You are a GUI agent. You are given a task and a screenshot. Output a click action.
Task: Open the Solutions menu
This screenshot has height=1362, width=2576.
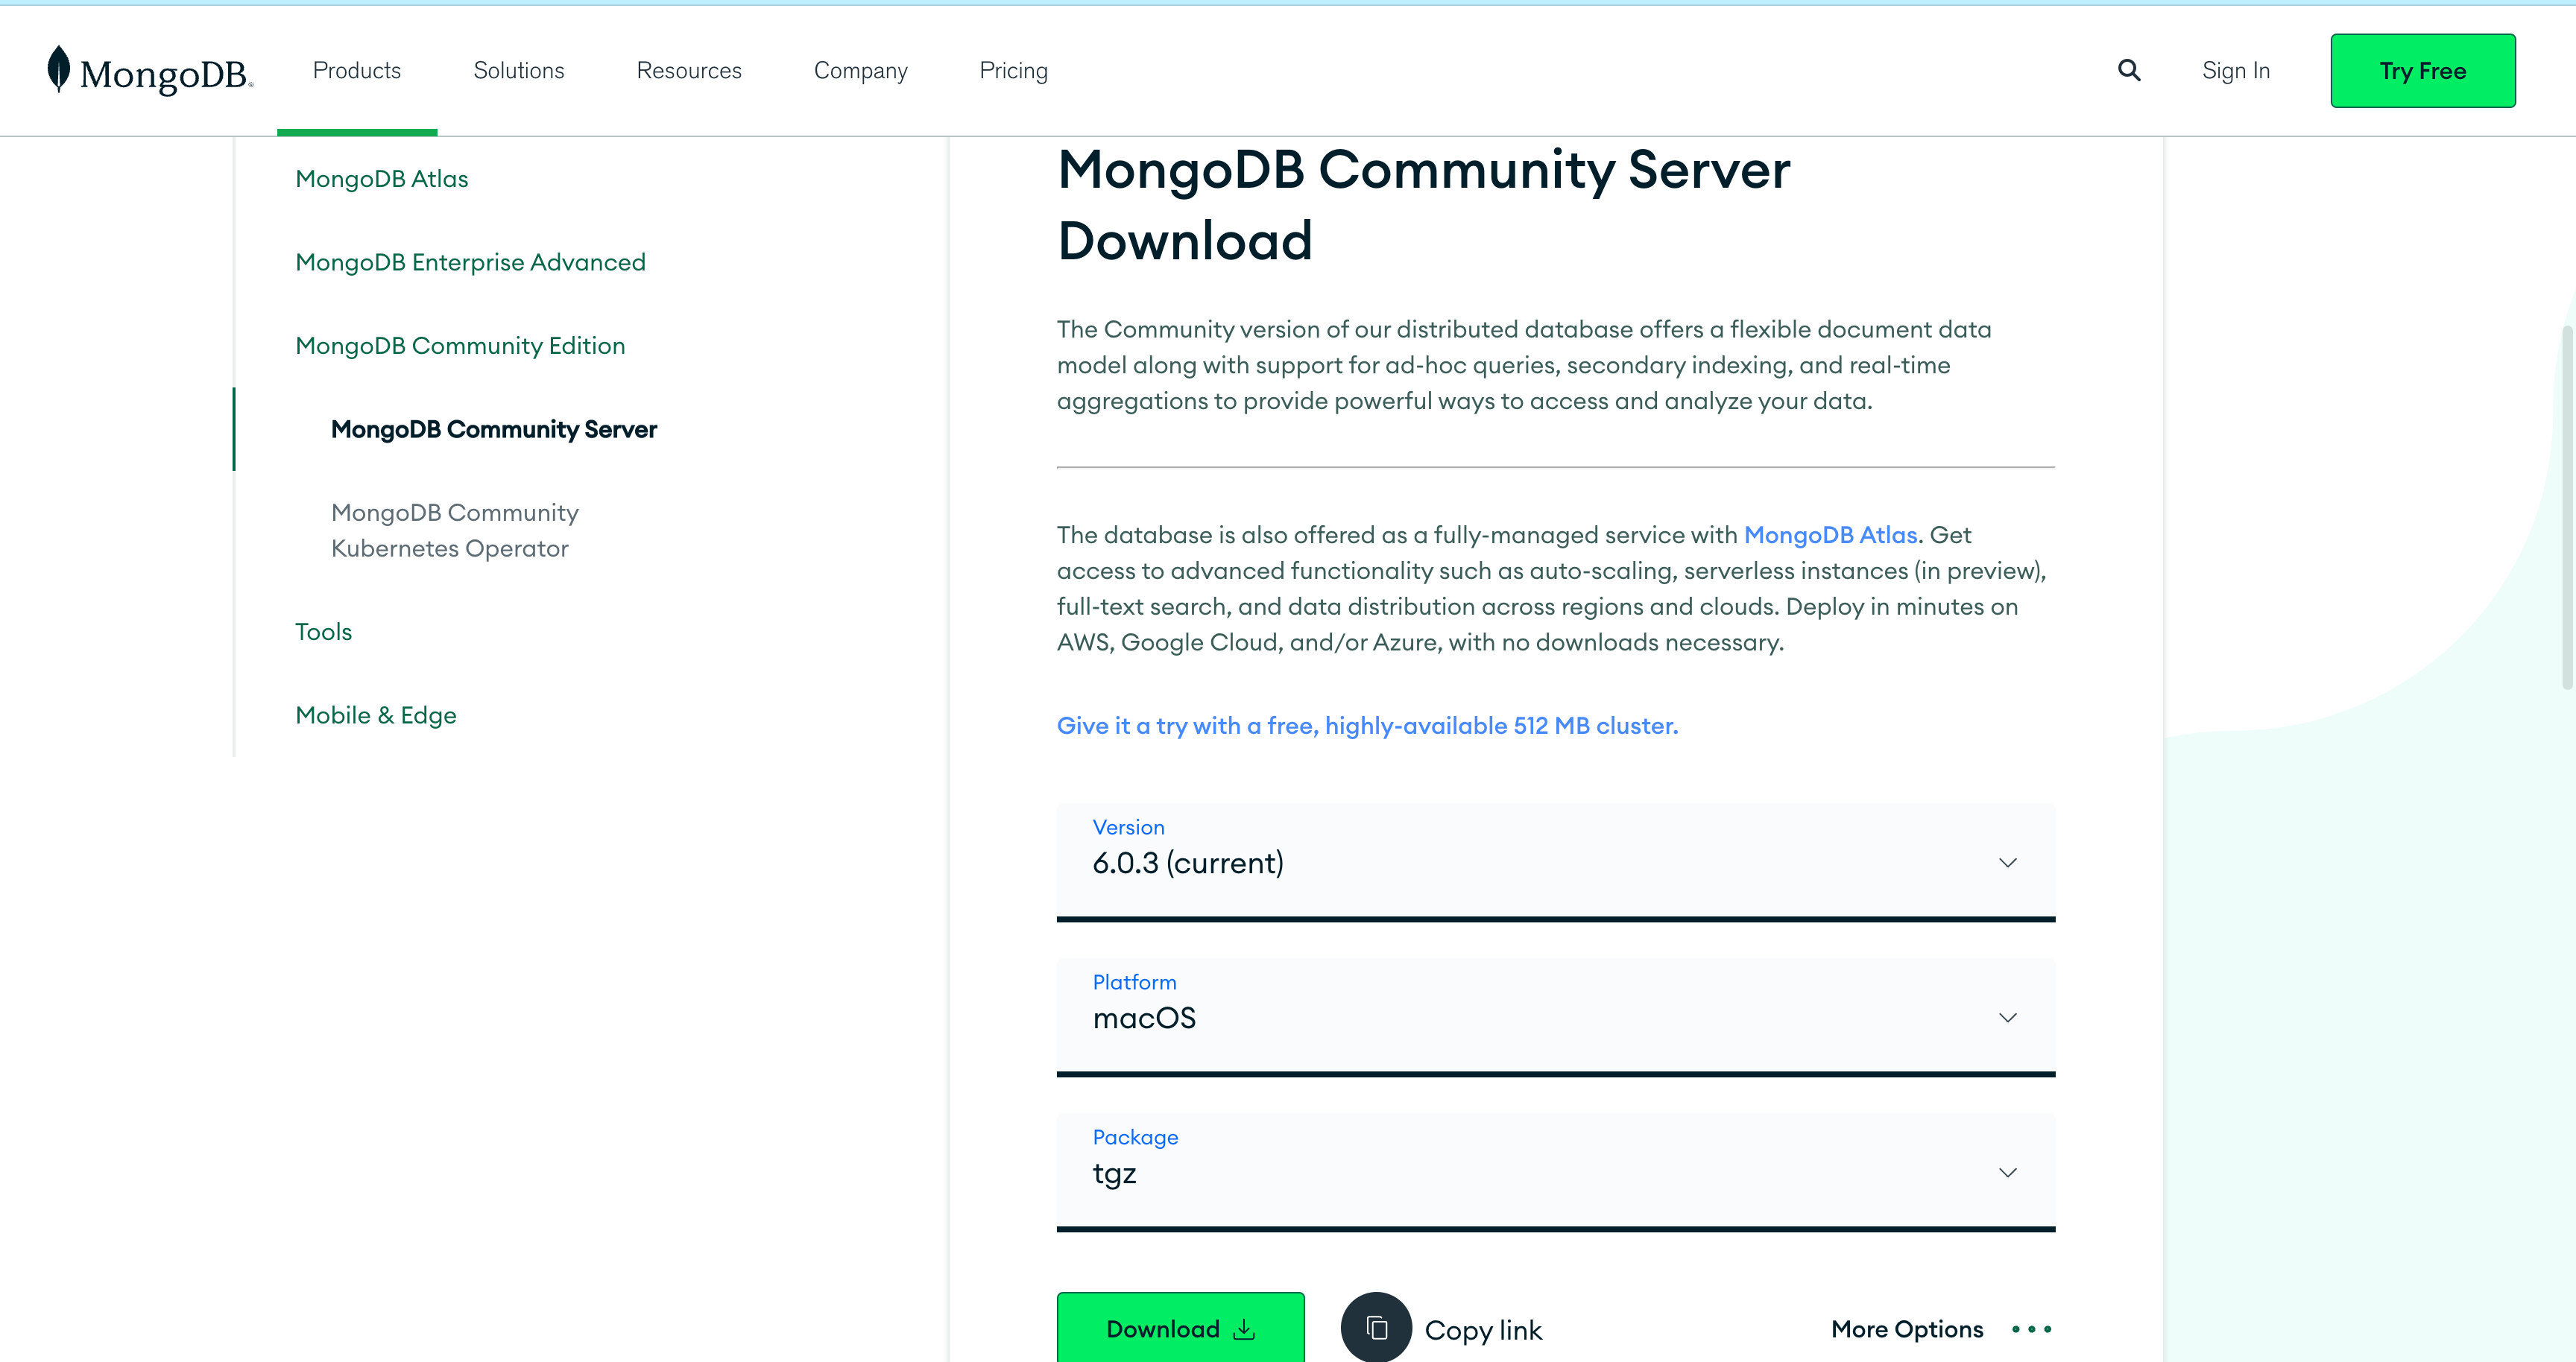(519, 71)
